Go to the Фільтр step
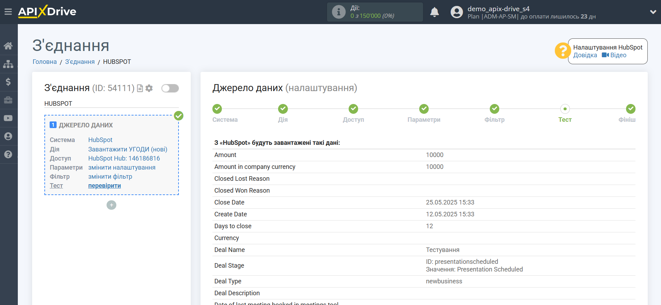Image resolution: width=661 pixels, height=305 pixels. [494, 109]
